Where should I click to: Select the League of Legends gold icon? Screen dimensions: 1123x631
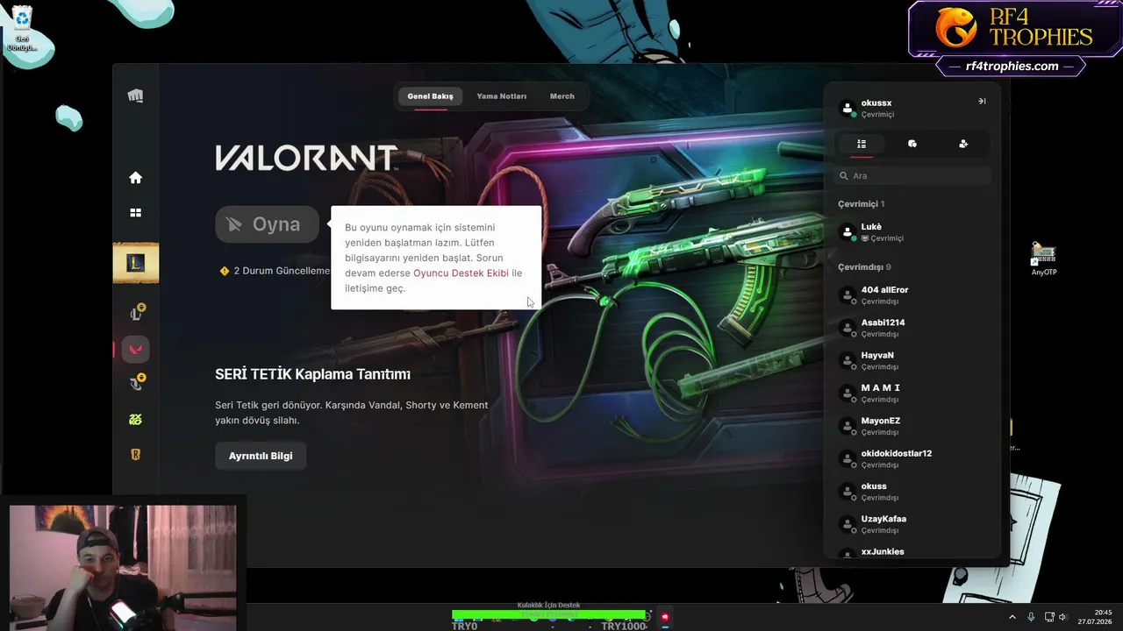(x=135, y=263)
